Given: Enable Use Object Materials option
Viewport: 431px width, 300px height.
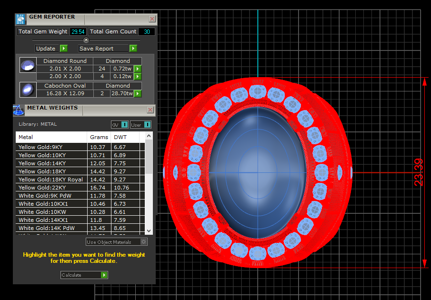Looking at the screenshot, I should point(144,242).
